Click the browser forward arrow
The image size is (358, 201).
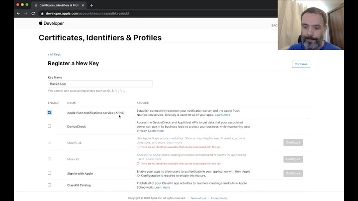[25, 13]
